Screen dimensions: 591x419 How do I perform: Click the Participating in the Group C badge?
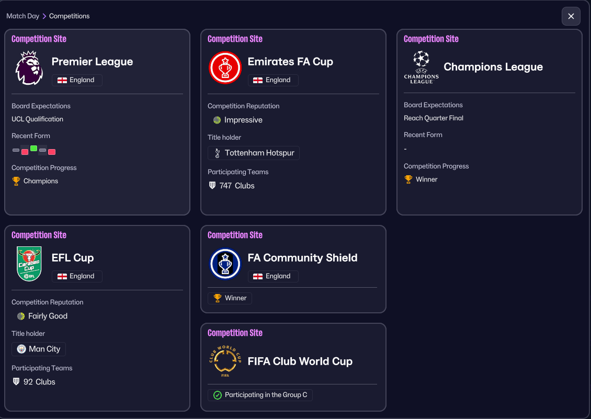click(x=260, y=395)
